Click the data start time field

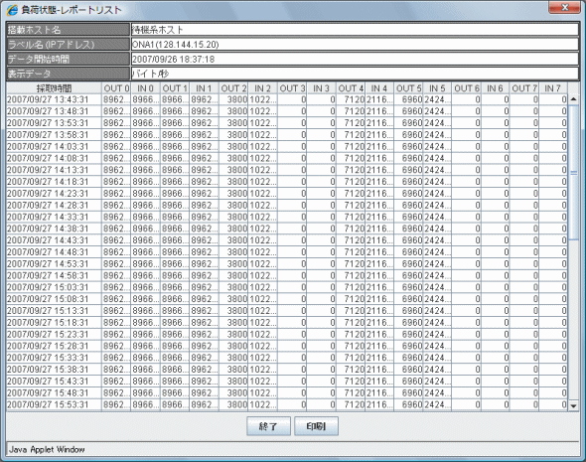pos(355,59)
